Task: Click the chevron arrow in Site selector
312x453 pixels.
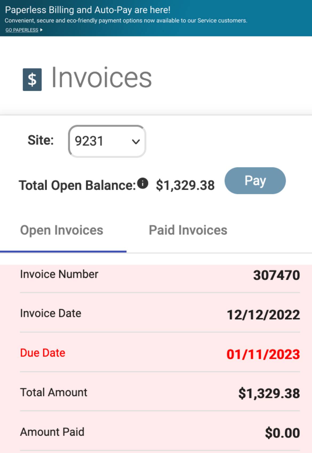Action: click(136, 142)
